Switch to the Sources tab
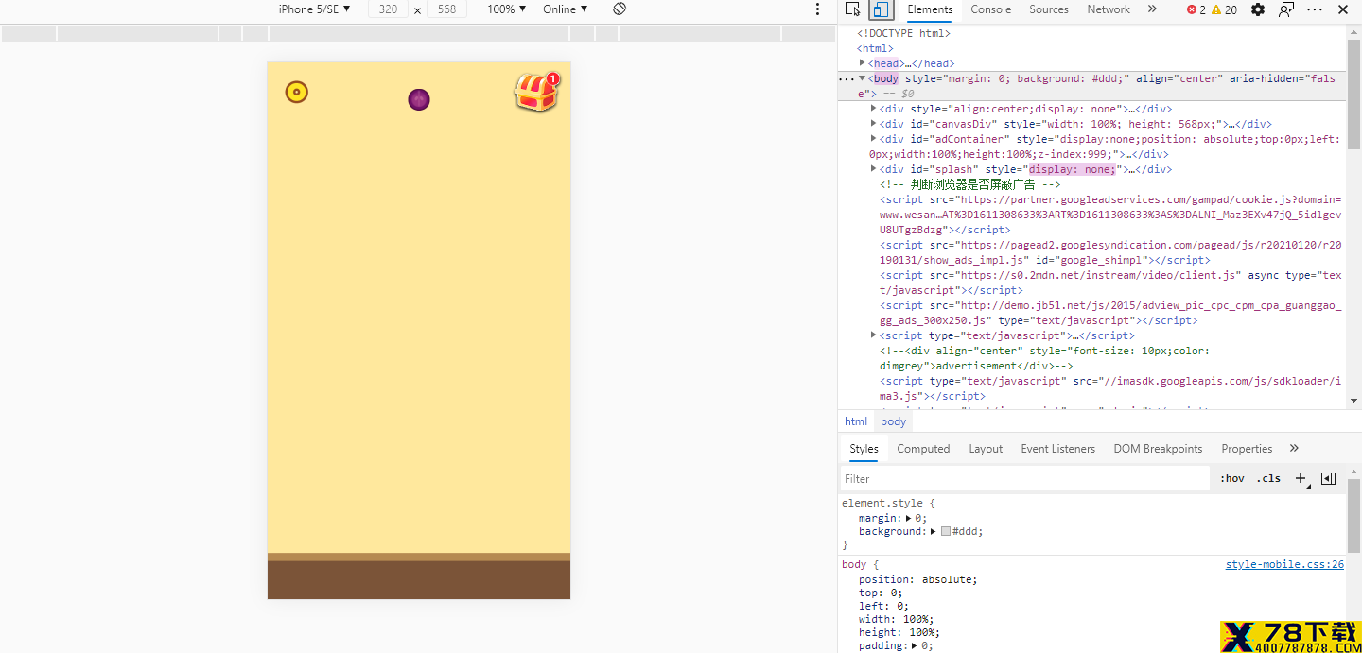The image size is (1362, 653). [x=1049, y=9]
